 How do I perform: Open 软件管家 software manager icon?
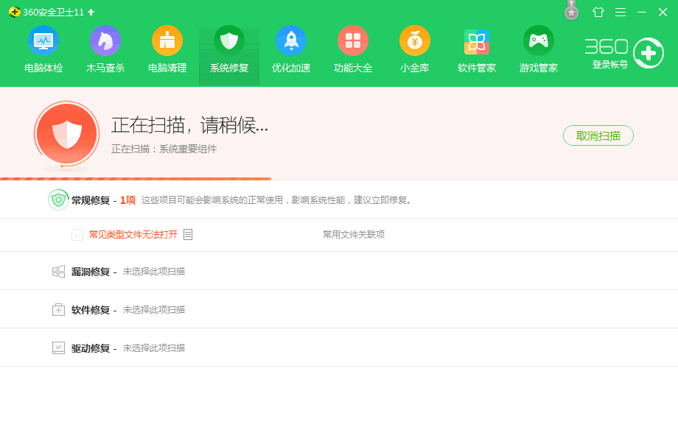tap(477, 42)
